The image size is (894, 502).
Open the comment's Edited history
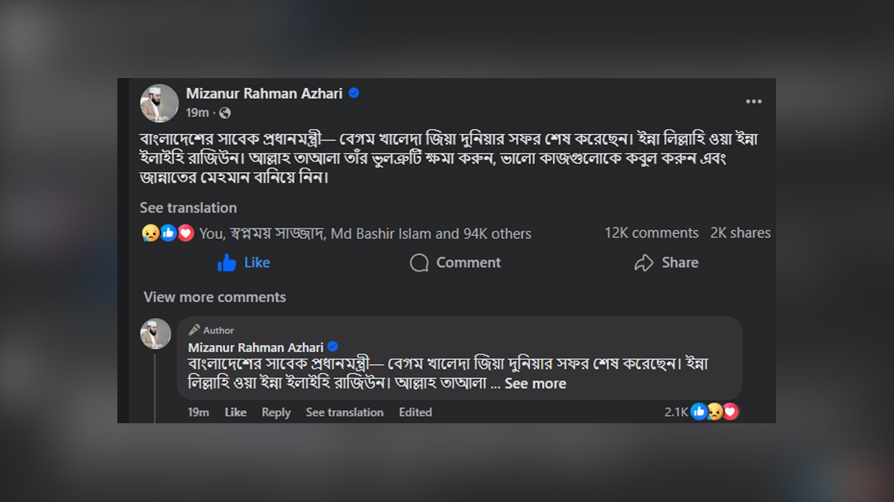(416, 412)
